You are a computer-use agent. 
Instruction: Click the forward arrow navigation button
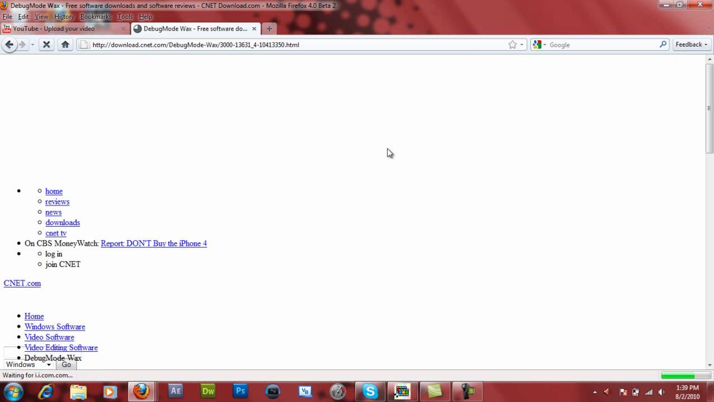tap(22, 45)
